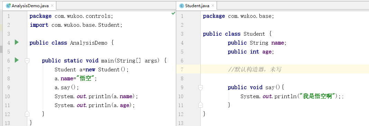Place cursor in the 默认构造器 comment line
The width and height of the screenshot is (369, 126).
click(254, 69)
